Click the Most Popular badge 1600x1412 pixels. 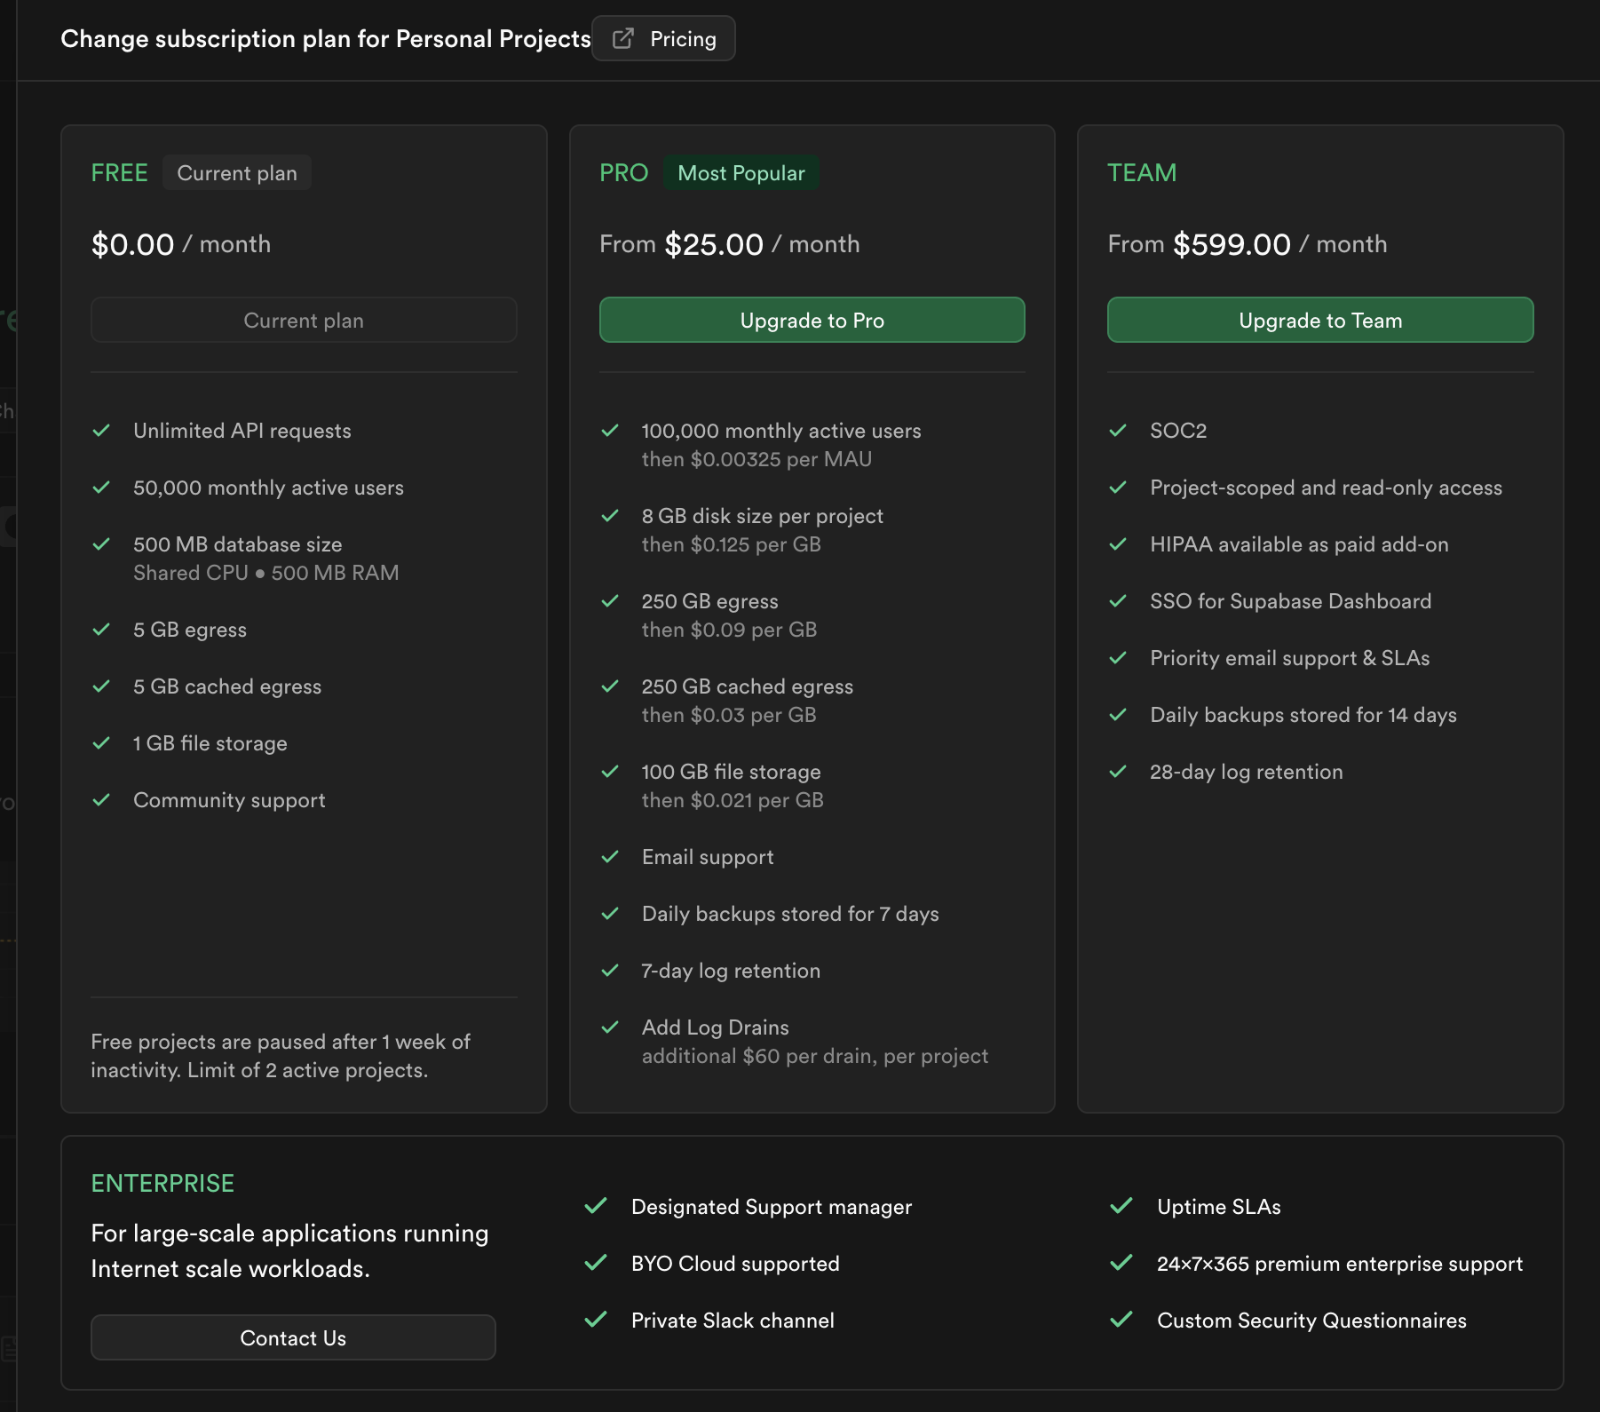click(741, 173)
